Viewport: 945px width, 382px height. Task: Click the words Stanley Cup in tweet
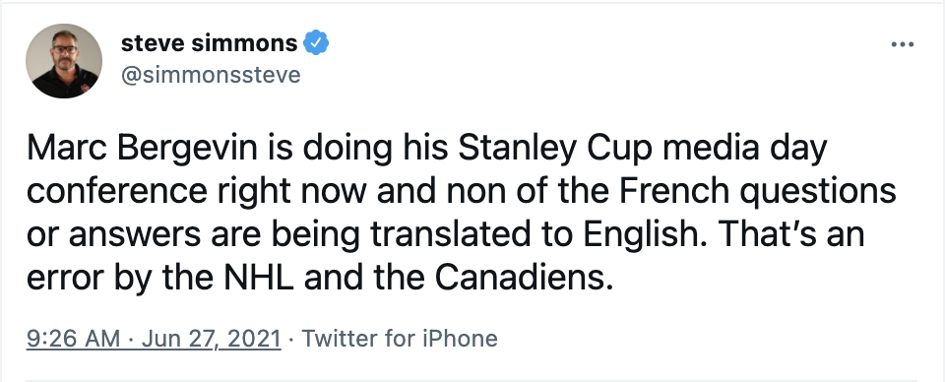pos(555,149)
